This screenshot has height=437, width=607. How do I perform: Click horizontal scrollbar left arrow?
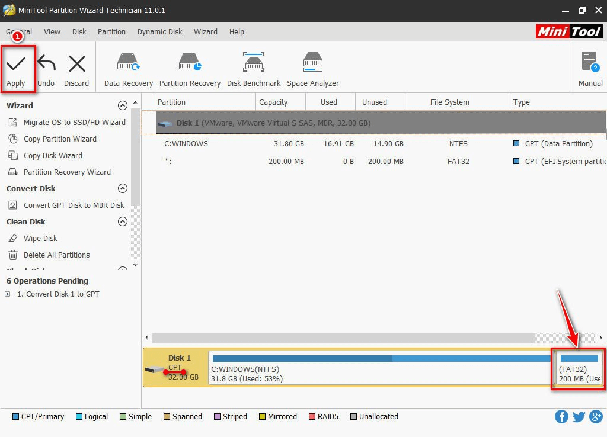(x=146, y=338)
